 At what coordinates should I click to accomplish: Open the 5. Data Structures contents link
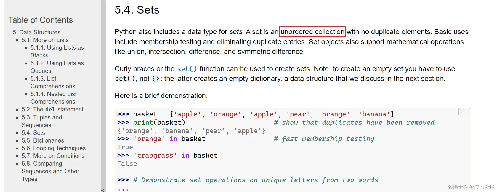tap(36, 32)
